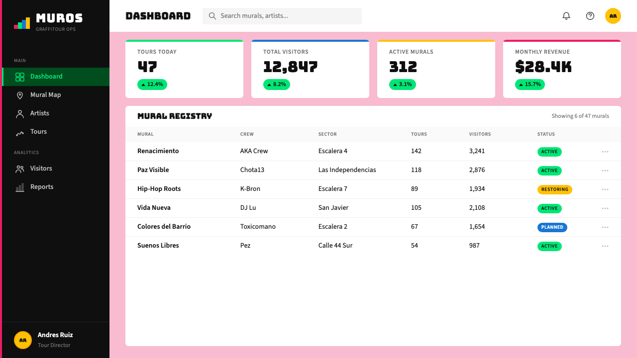637x358 pixels.
Task: Select the Mural Map pin icon
Action: pyautogui.click(x=20, y=95)
